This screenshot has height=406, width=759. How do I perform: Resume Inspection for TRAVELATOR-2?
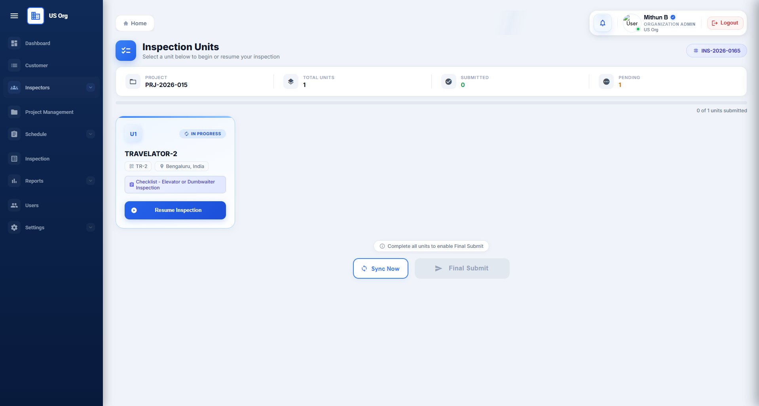click(x=175, y=210)
